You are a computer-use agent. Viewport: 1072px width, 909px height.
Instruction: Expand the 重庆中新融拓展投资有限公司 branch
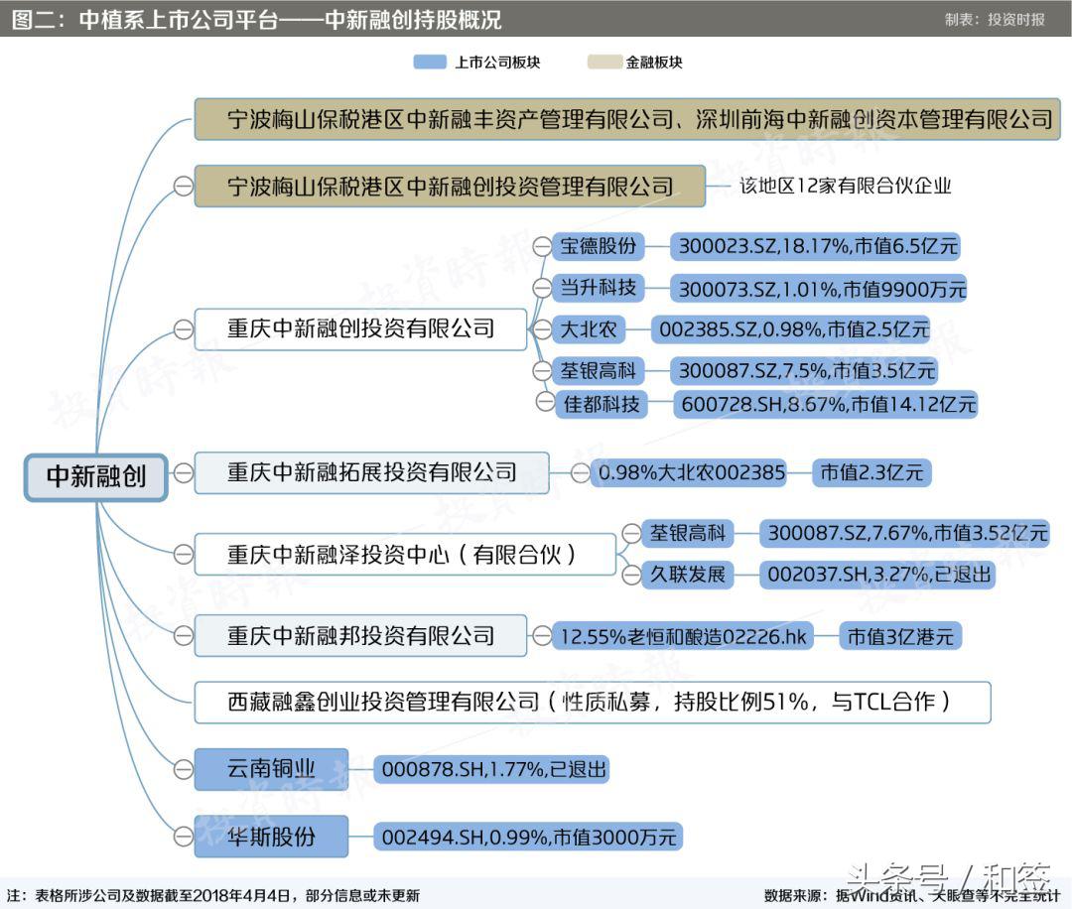[181, 472]
